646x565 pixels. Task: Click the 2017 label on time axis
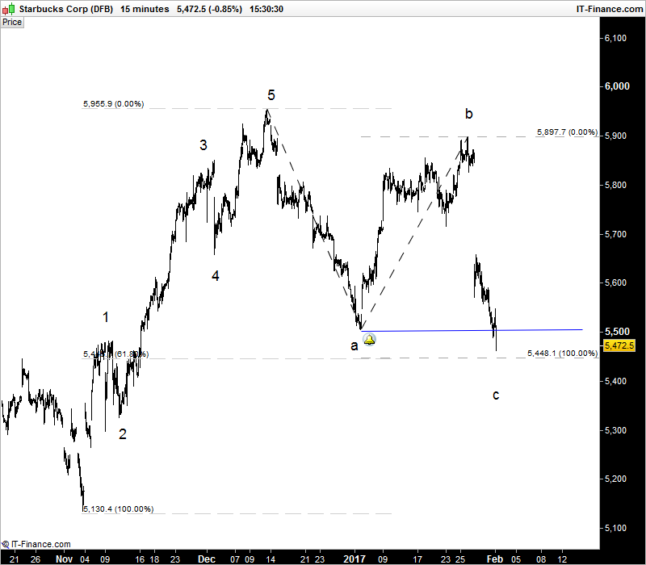pyautogui.click(x=354, y=559)
